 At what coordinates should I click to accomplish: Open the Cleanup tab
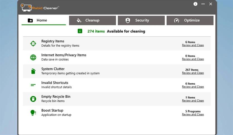(93, 20)
